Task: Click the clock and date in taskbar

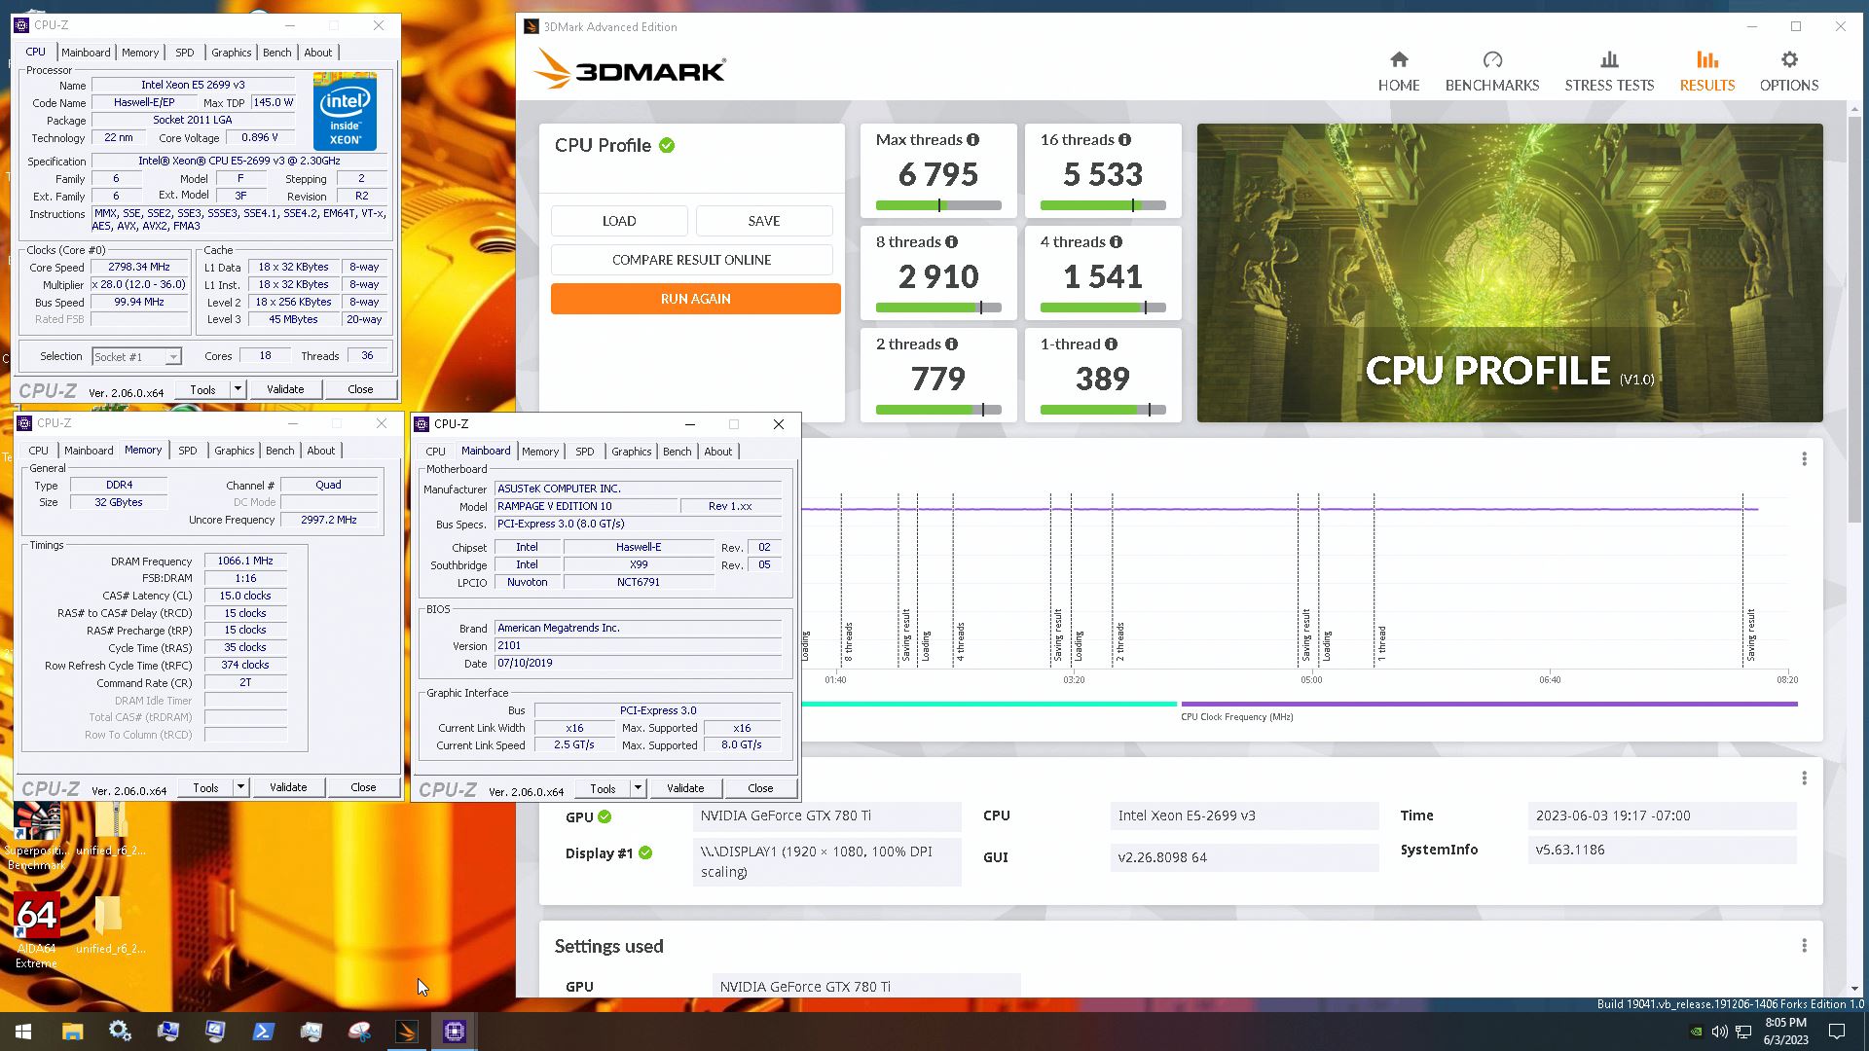Action: pyautogui.click(x=1785, y=1032)
